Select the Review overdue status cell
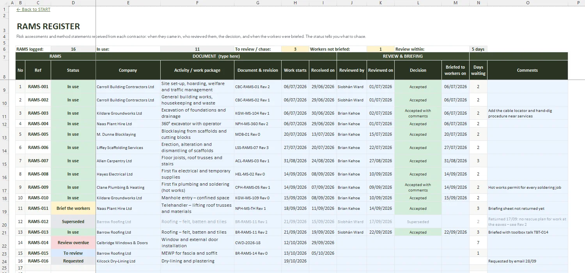This screenshot has width=585, height=273. pos(73,243)
